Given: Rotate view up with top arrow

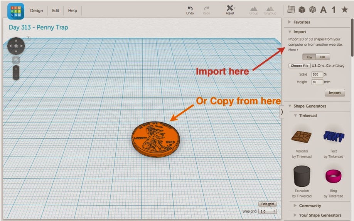Looking at the screenshot, I should [16, 40].
